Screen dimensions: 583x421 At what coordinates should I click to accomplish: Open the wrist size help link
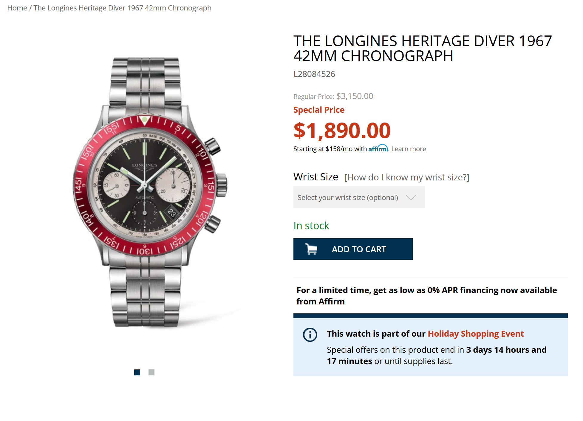tap(406, 177)
